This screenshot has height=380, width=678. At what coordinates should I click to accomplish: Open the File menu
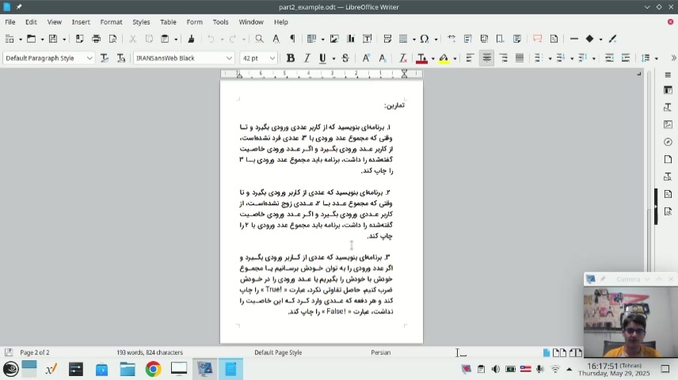pyautogui.click(x=10, y=22)
